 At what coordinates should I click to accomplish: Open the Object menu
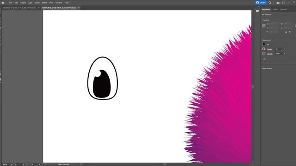23,3
